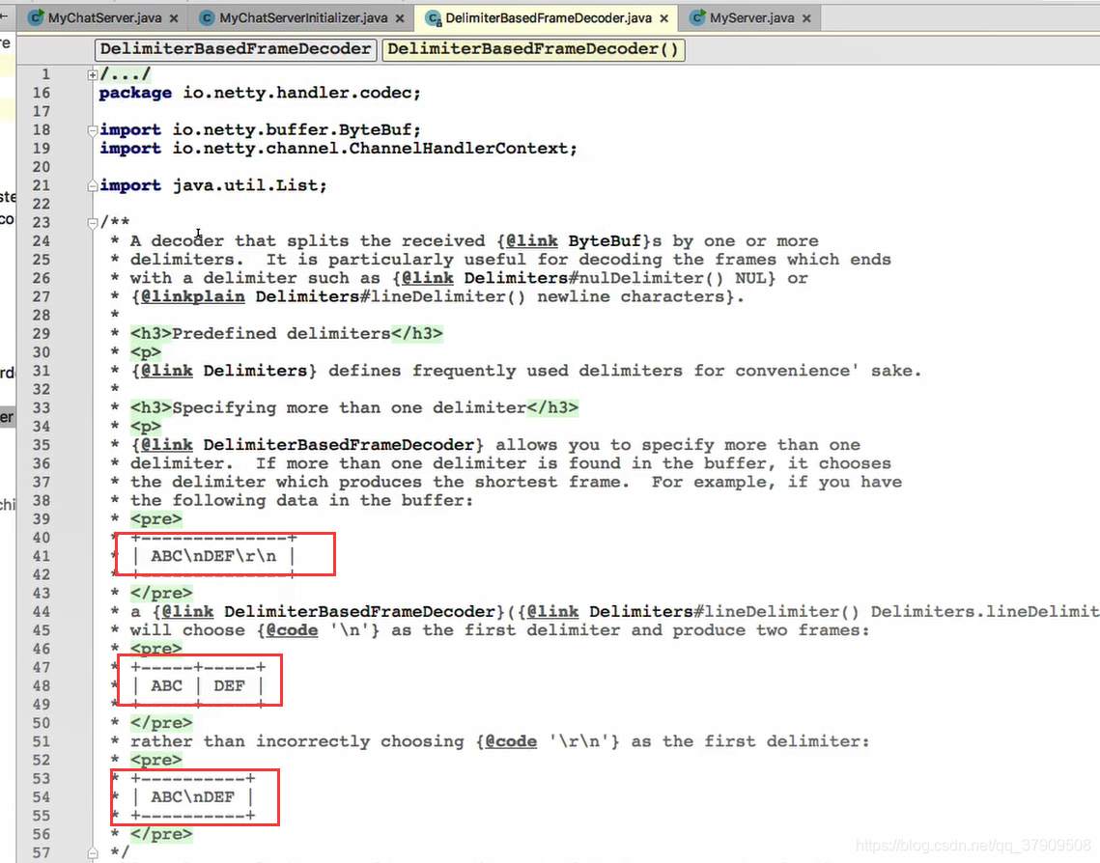Screen dimensions: 1100x863
Task: Click line number 16 in gutter
Action: (42, 93)
